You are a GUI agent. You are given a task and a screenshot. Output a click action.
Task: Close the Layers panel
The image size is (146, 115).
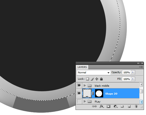142,63
